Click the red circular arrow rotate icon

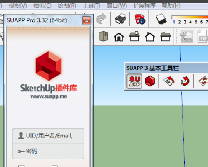185,81
